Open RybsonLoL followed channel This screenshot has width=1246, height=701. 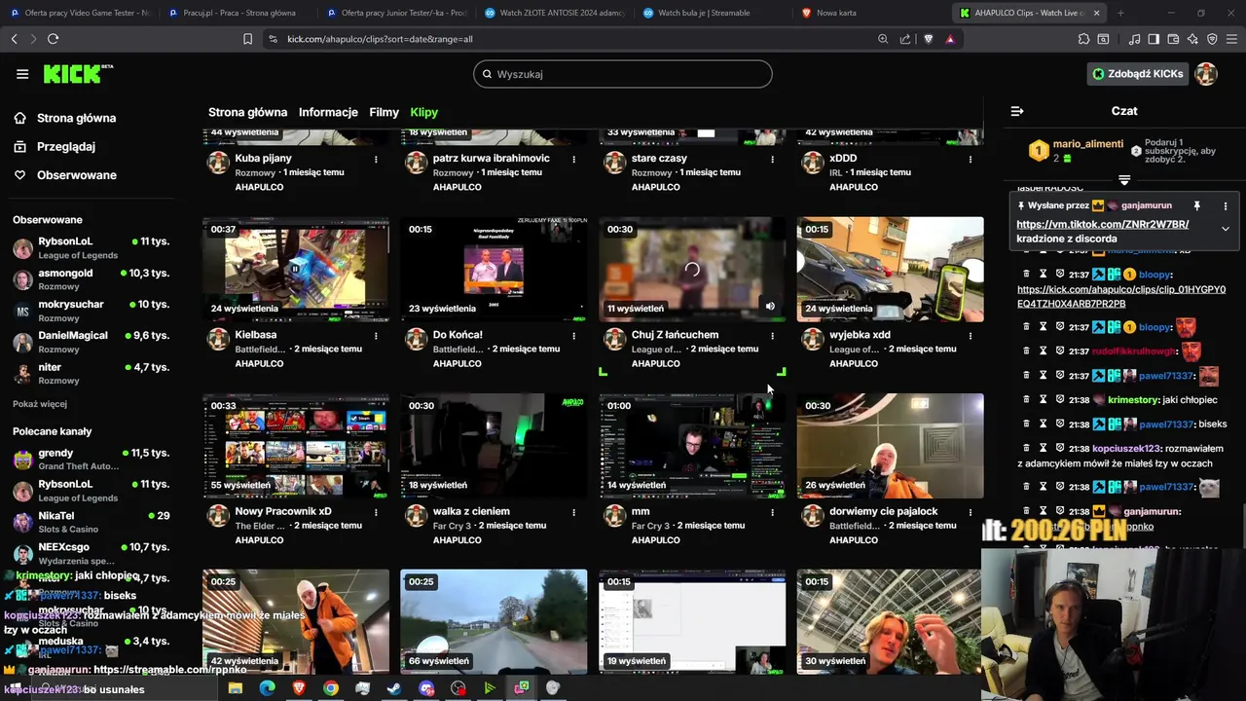[91, 248]
